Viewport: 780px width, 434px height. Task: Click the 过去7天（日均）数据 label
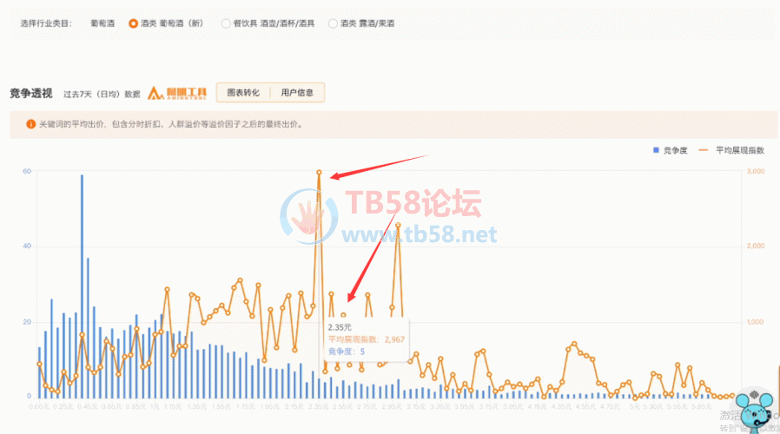pos(102,94)
